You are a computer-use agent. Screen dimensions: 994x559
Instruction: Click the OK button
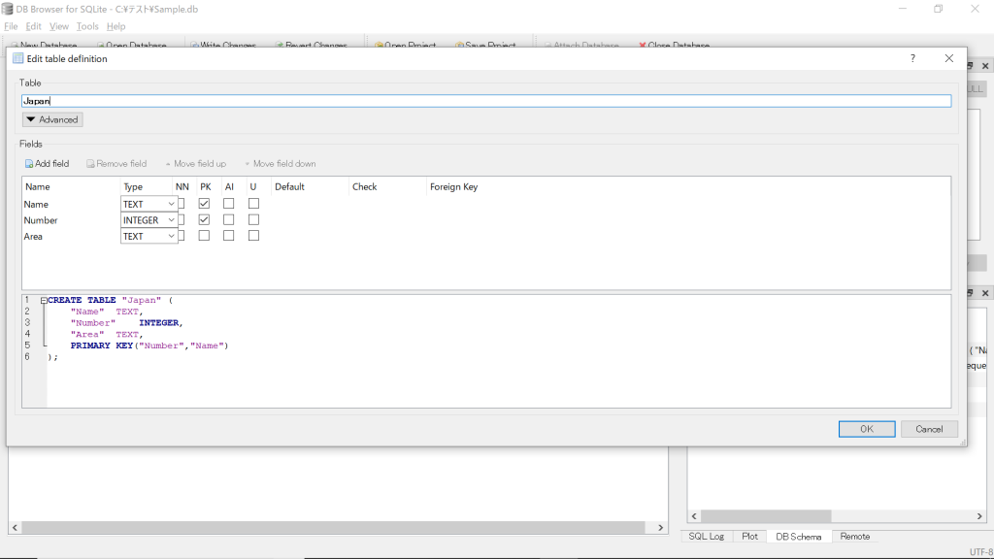click(x=867, y=429)
